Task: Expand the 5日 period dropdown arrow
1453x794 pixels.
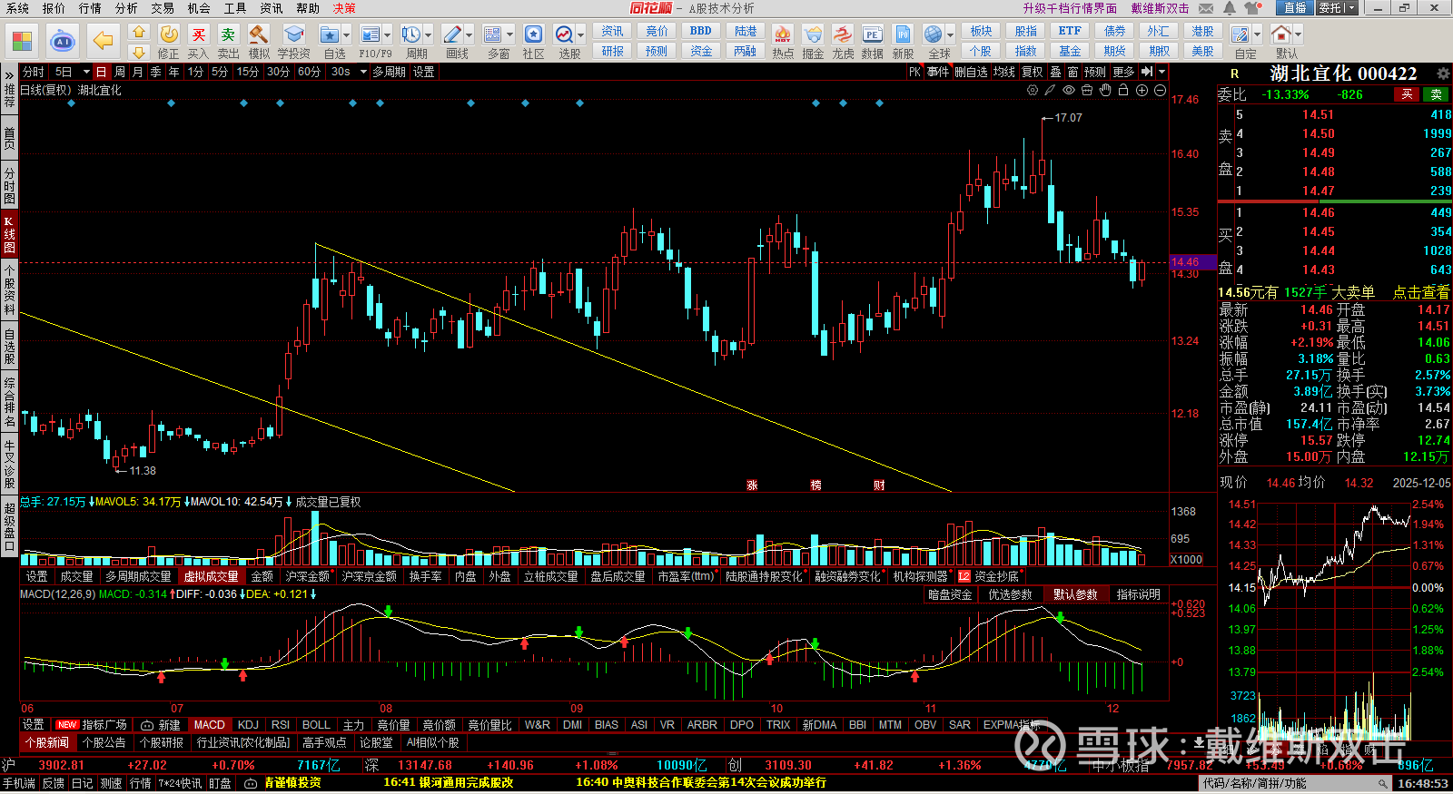Action: (86, 72)
